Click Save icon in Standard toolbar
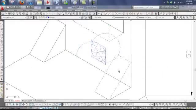The image size is (196, 110). point(9,13)
